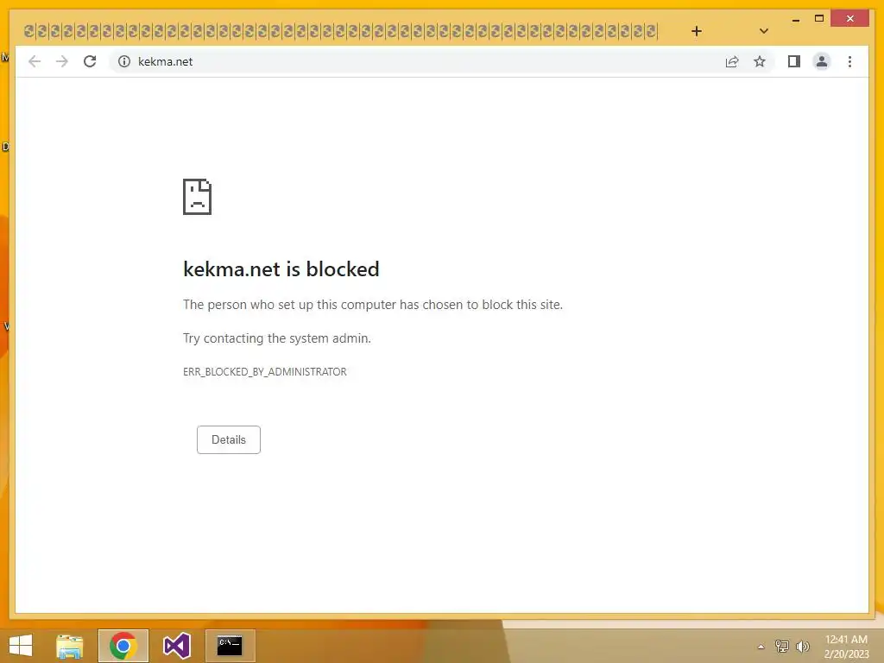Share this page icon
The width and height of the screenshot is (884, 663).
coord(732,61)
